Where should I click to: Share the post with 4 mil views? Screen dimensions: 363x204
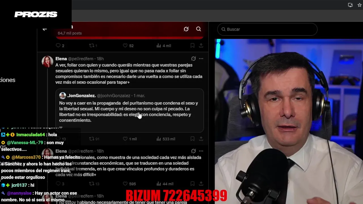(201, 45)
